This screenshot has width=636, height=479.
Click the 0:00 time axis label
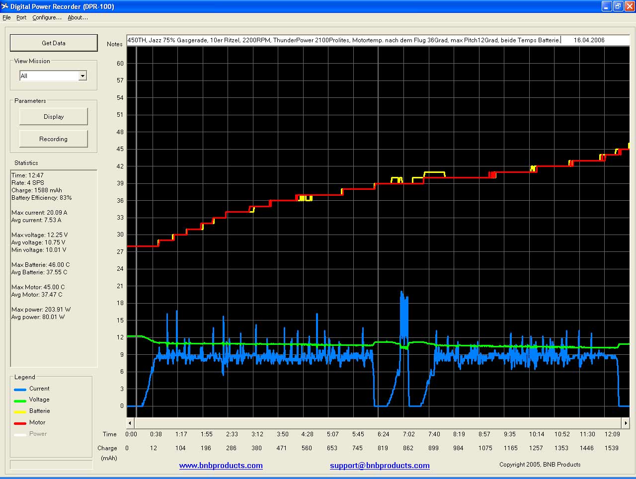131,434
